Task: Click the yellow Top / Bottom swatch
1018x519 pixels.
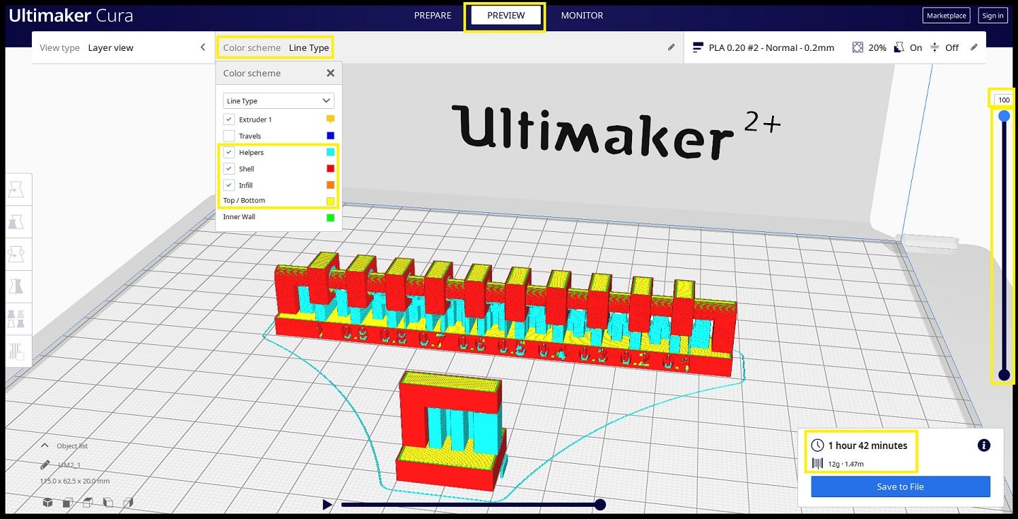Action: 330,201
